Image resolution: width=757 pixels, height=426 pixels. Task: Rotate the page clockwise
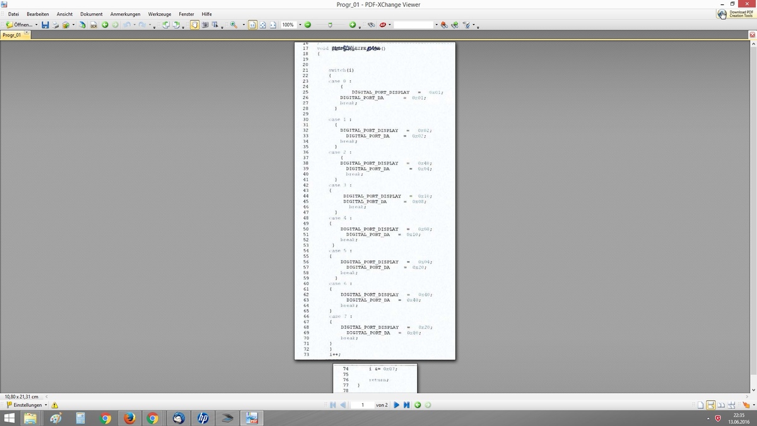tap(175, 25)
